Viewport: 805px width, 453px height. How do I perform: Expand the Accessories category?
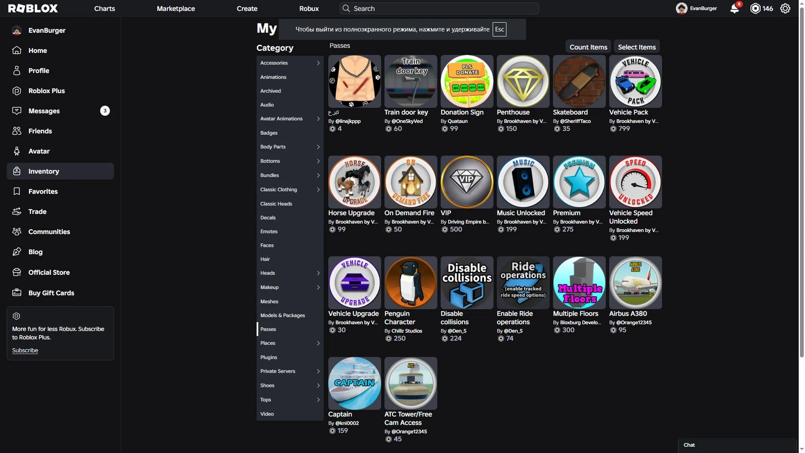(x=290, y=63)
